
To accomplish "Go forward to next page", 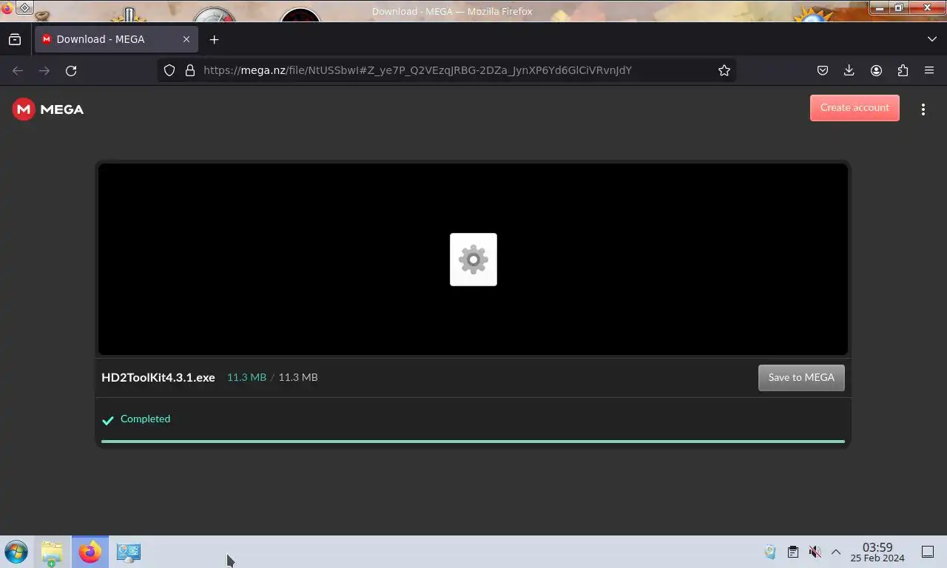I will (x=44, y=70).
